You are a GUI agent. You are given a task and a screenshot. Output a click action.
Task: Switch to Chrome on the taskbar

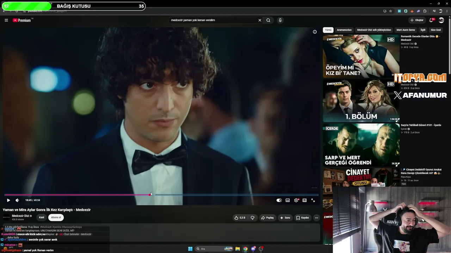point(245,249)
